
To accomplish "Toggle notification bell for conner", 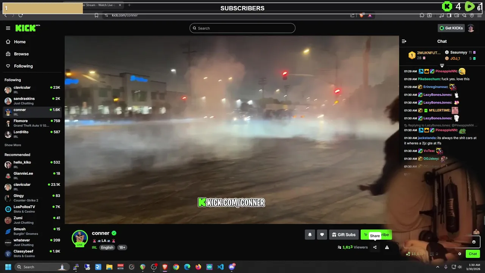I will [310, 235].
